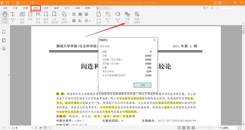Click the zoom slider handle
This screenshot has height=130, width=245.
pyautogui.click(x=209, y=128)
